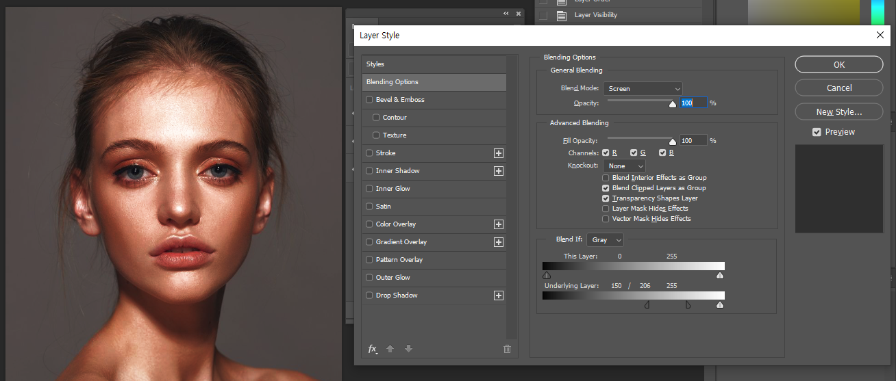Collapse panel with double-arrow icon behind dialog
Viewport: 896px width, 381px height.
point(506,14)
